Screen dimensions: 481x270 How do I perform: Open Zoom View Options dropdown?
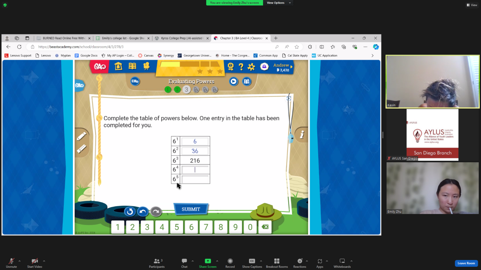tap(279, 3)
